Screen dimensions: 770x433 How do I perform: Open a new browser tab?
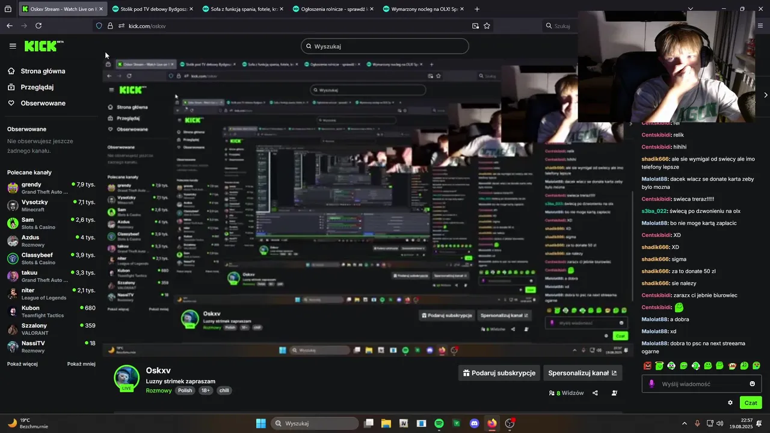pyautogui.click(x=477, y=9)
